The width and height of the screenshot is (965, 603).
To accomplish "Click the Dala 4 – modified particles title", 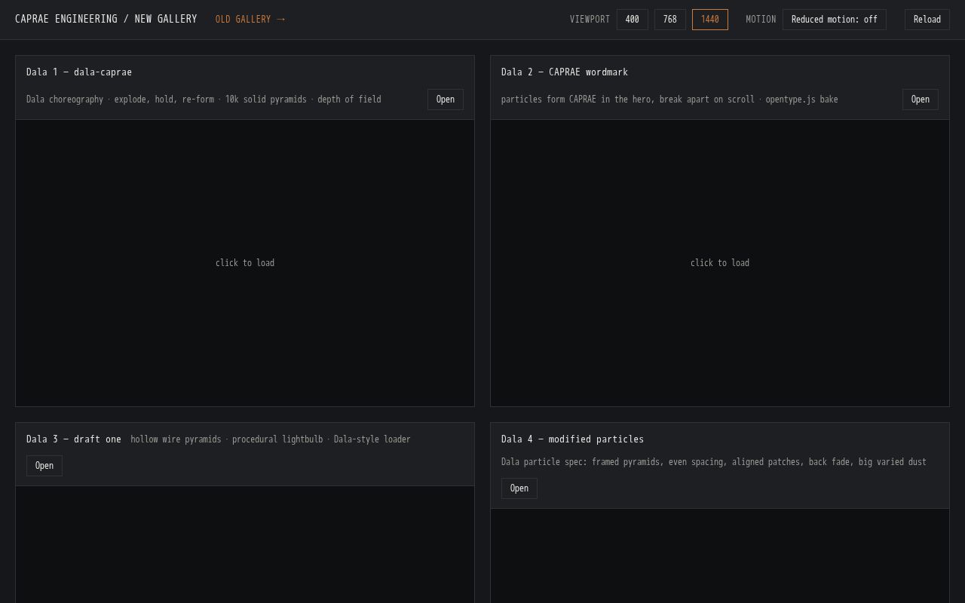I will (573, 439).
